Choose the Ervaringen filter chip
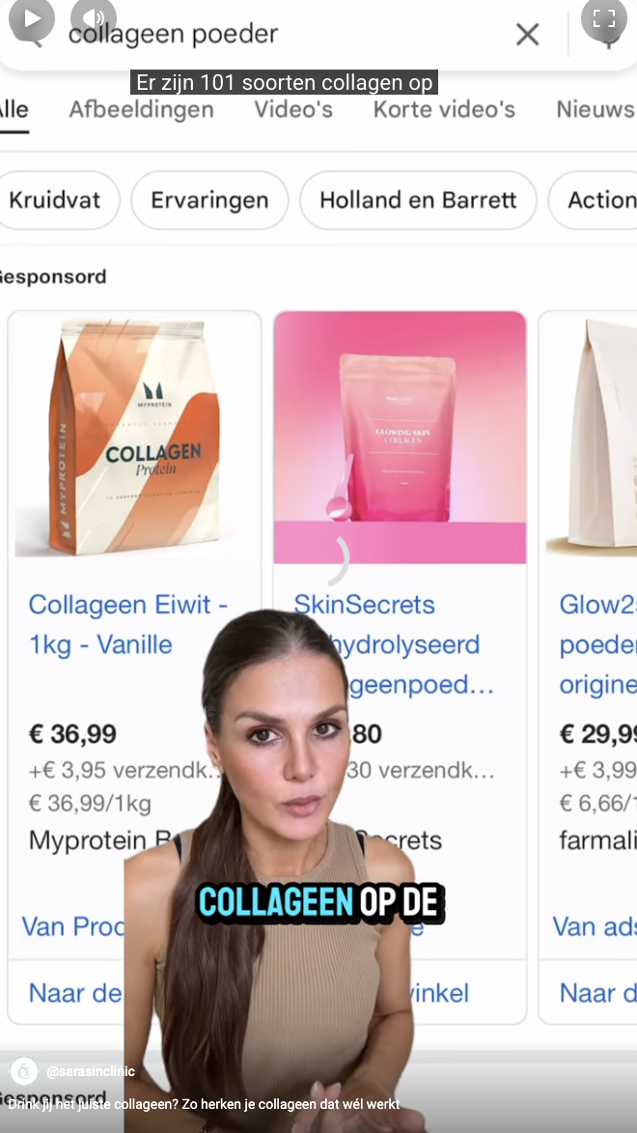The image size is (637, 1133). 209,200
